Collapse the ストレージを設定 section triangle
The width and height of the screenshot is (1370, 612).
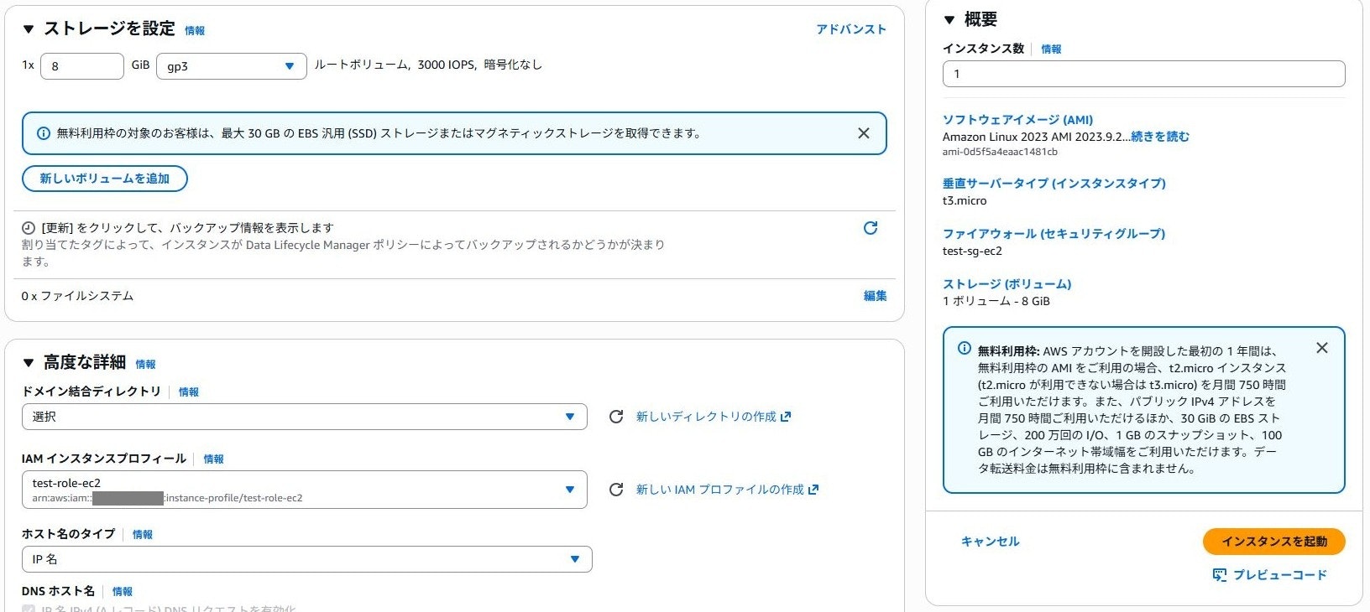click(29, 29)
